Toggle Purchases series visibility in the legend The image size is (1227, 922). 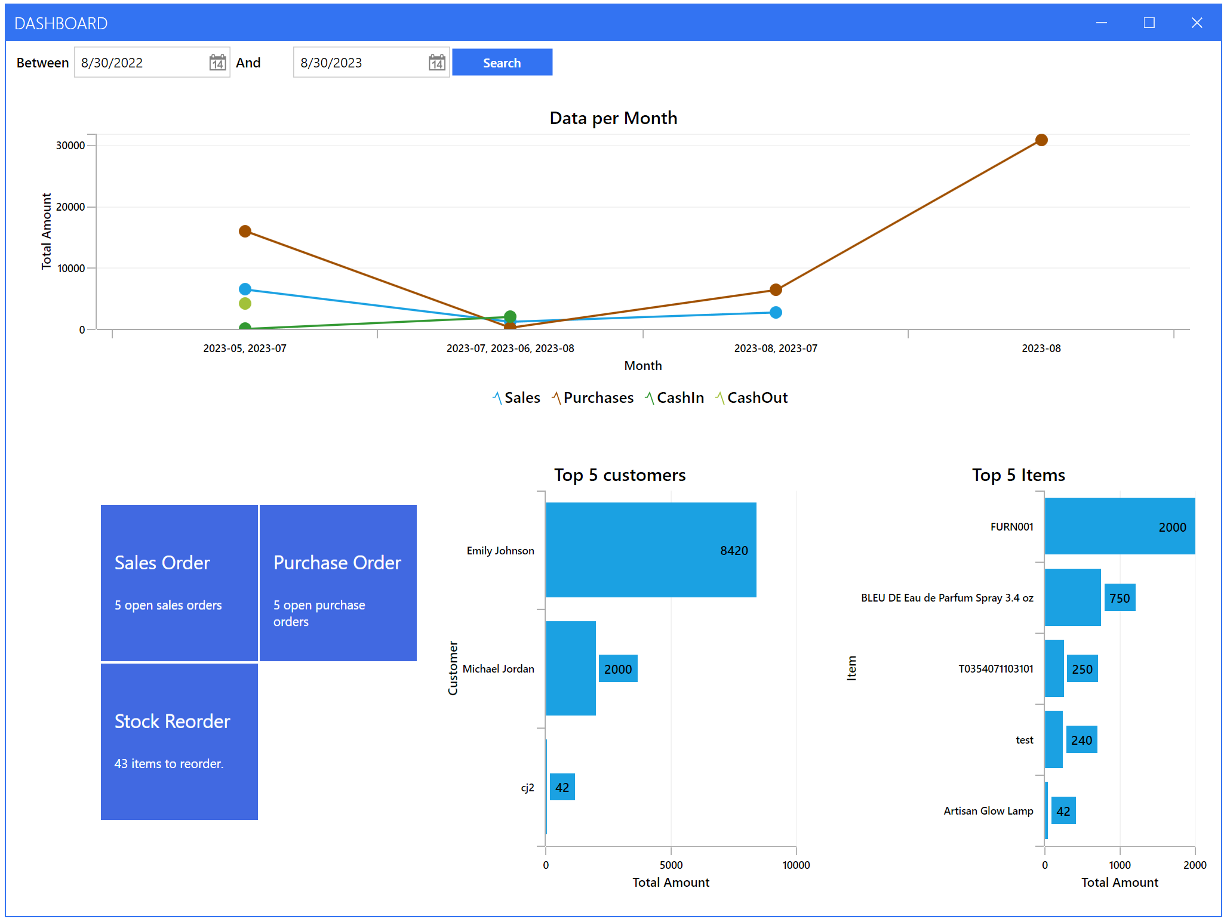pyautogui.click(x=598, y=397)
